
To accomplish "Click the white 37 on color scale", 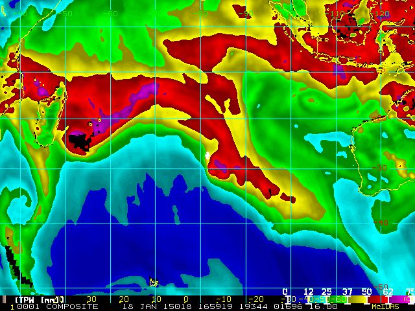I will click(347, 292).
